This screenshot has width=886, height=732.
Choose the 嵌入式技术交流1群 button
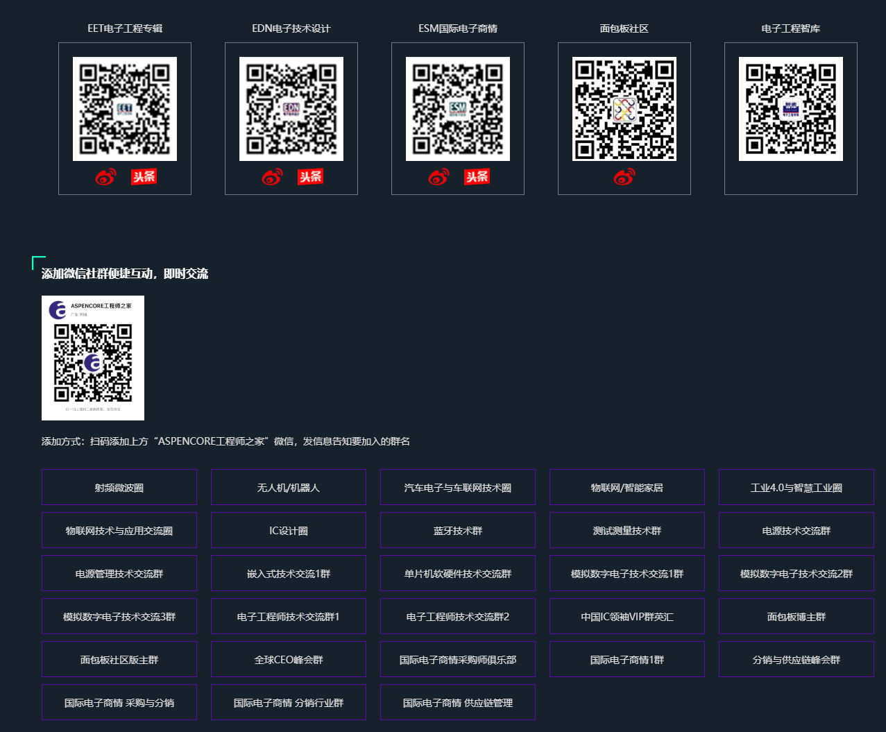[x=289, y=573]
